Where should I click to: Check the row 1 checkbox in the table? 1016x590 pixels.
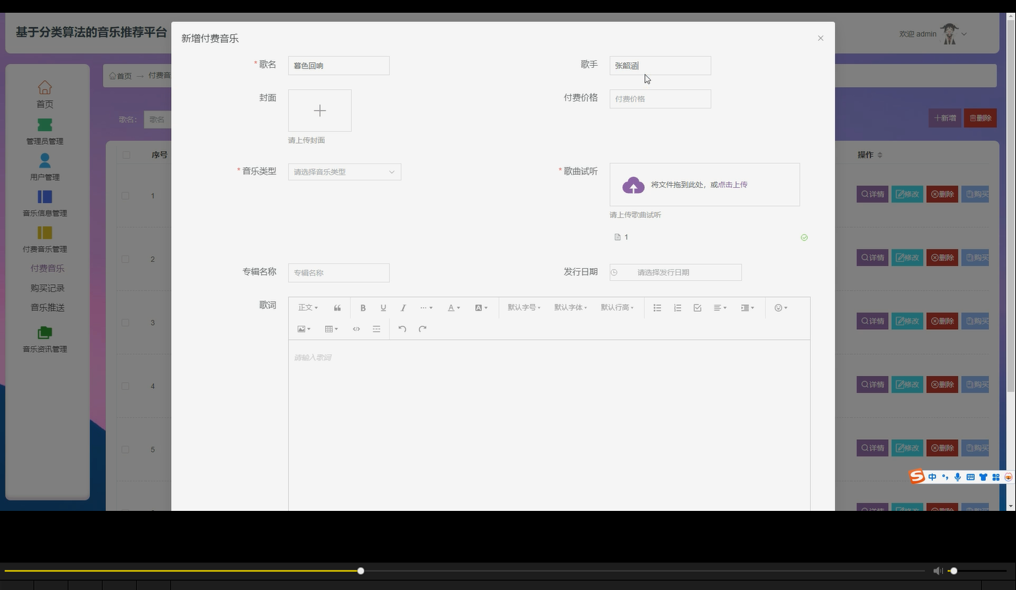125,195
